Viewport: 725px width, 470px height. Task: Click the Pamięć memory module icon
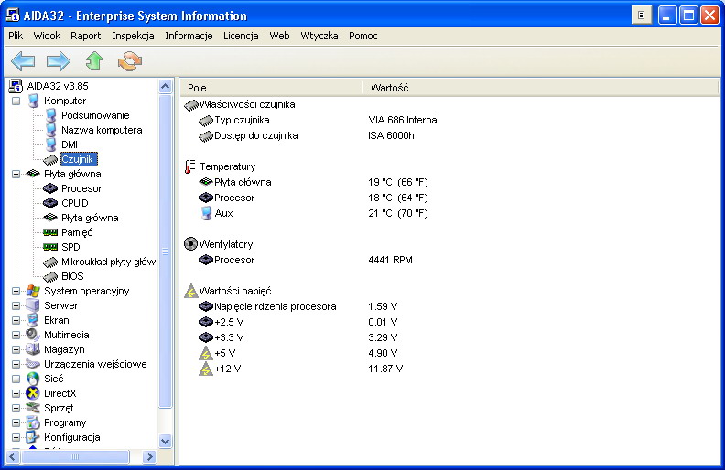[x=50, y=232]
